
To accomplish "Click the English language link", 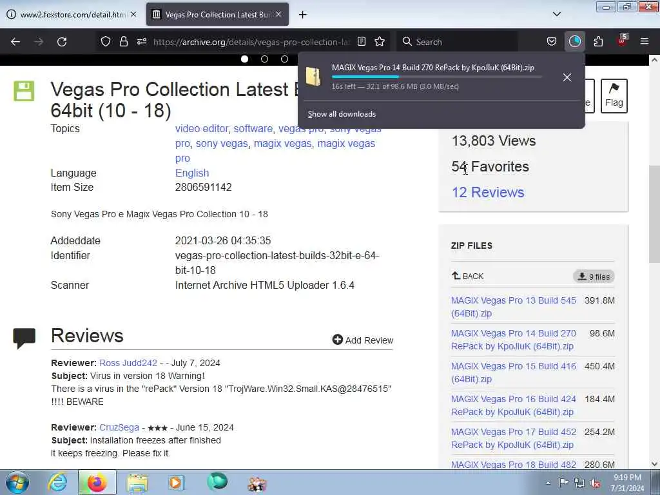I will (x=192, y=173).
